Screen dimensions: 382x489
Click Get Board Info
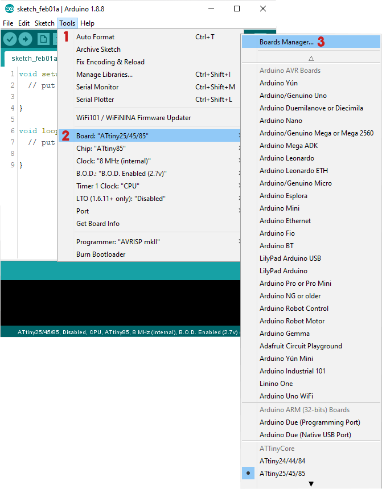[x=149, y=223]
